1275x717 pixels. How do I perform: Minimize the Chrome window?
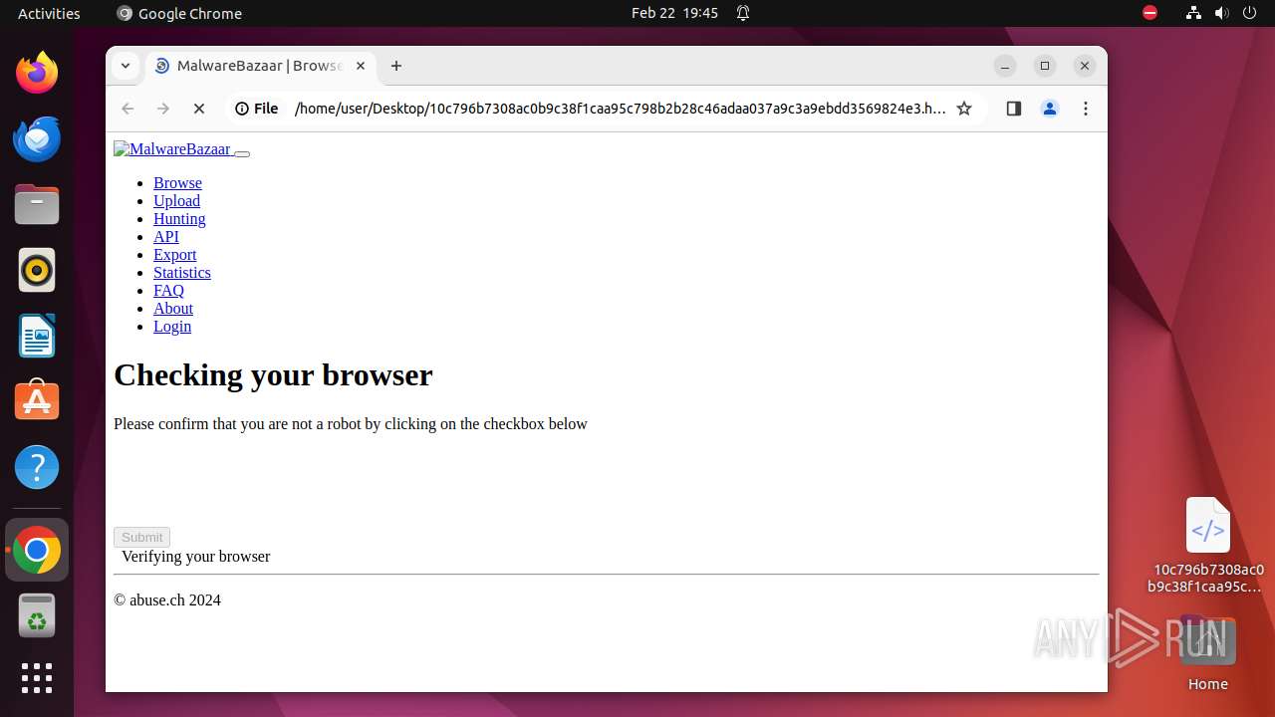coord(1005,66)
